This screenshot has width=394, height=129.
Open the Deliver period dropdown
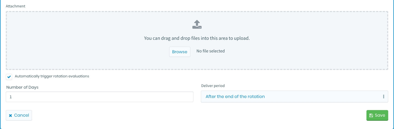click(x=294, y=97)
